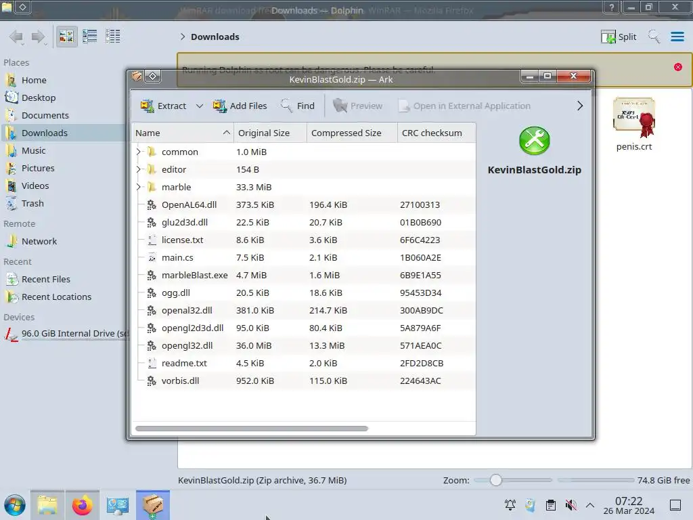Select license.txt file icon
693x520 pixels.
(152, 240)
